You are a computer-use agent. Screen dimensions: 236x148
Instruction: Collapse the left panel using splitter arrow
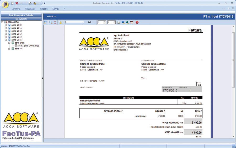(x=42, y=78)
